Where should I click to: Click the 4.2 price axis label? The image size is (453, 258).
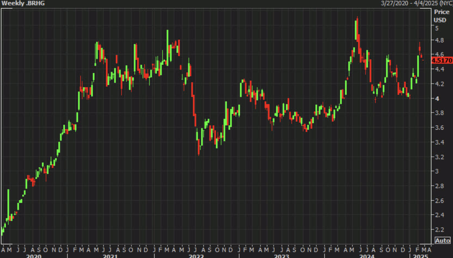click(439, 84)
